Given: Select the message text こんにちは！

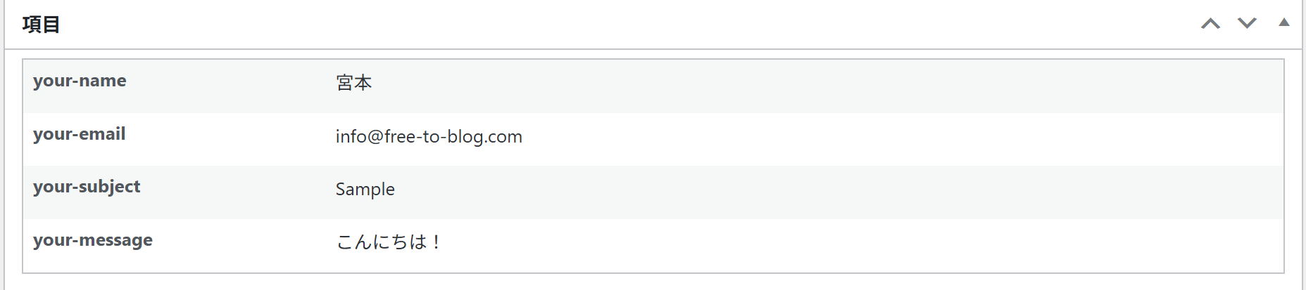Looking at the screenshot, I should pyautogui.click(x=389, y=242).
